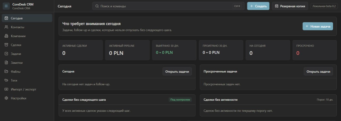Image resolution: width=341 pixels, height=121 pixels.
Task: Click the Что требует внимания сегодня heading
Action: [x=91, y=24]
